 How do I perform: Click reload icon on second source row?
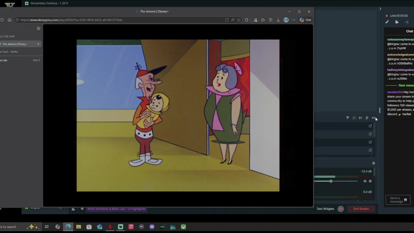tap(370, 134)
